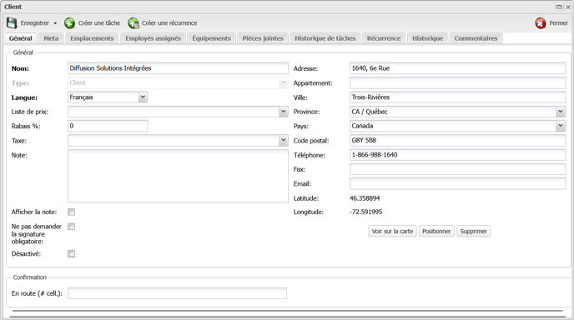Image resolution: width=574 pixels, height=320 pixels.
Task: Click the disabled Type dropdown arrow
Action: coord(284,82)
